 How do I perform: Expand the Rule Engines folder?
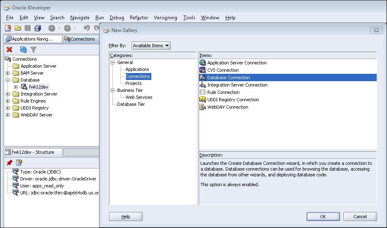point(8,101)
